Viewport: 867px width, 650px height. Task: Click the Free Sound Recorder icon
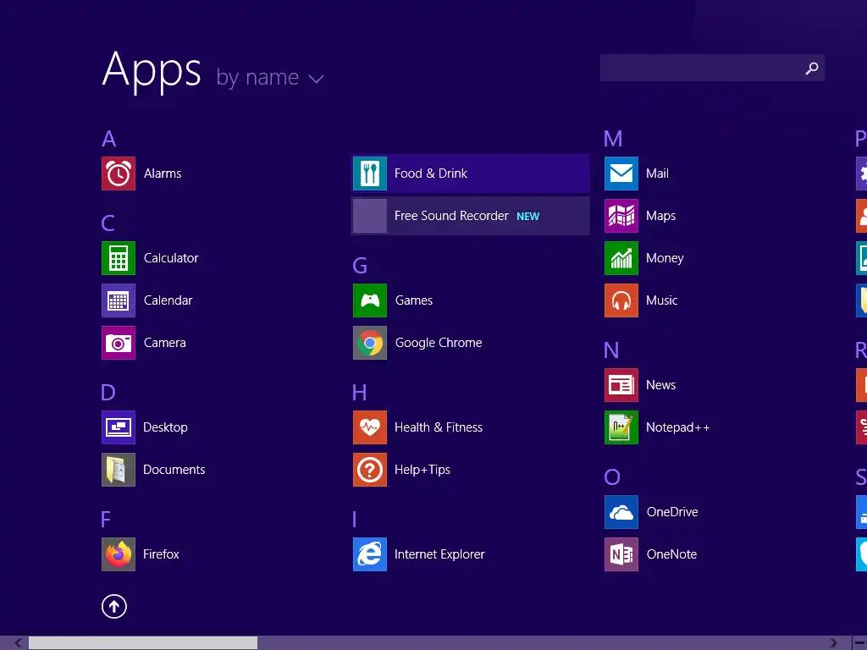point(370,216)
